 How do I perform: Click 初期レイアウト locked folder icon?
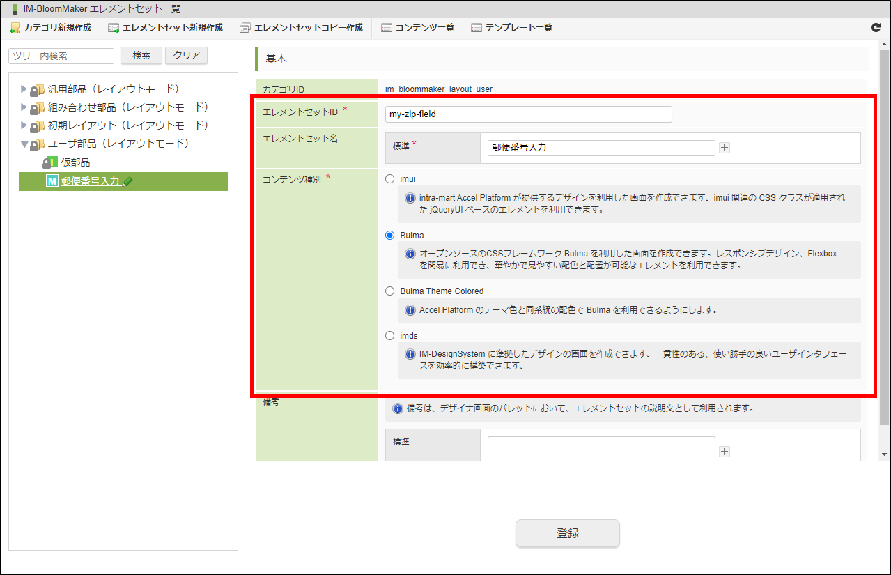coord(37,126)
